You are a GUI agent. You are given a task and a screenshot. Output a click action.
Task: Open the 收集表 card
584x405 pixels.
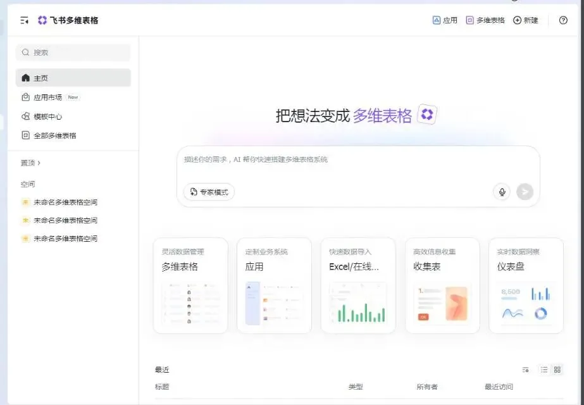pyautogui.click(x=442, y=286)
